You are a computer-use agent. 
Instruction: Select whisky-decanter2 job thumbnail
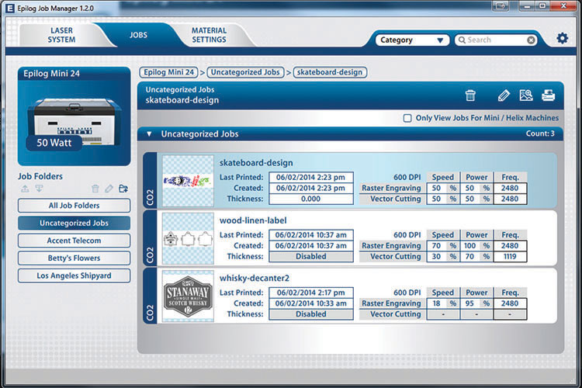188,296
